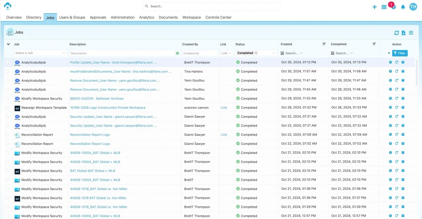Select the first Reconciliation Report row radio
This screenshot has height=219, width=422.
pos(7,135)
